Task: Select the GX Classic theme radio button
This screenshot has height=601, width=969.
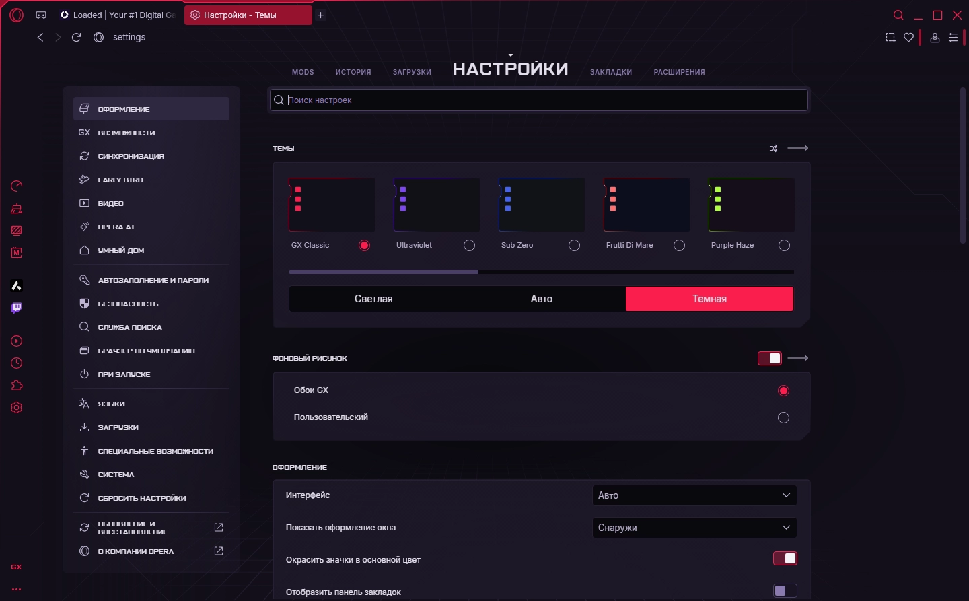Action: (365, 246)
